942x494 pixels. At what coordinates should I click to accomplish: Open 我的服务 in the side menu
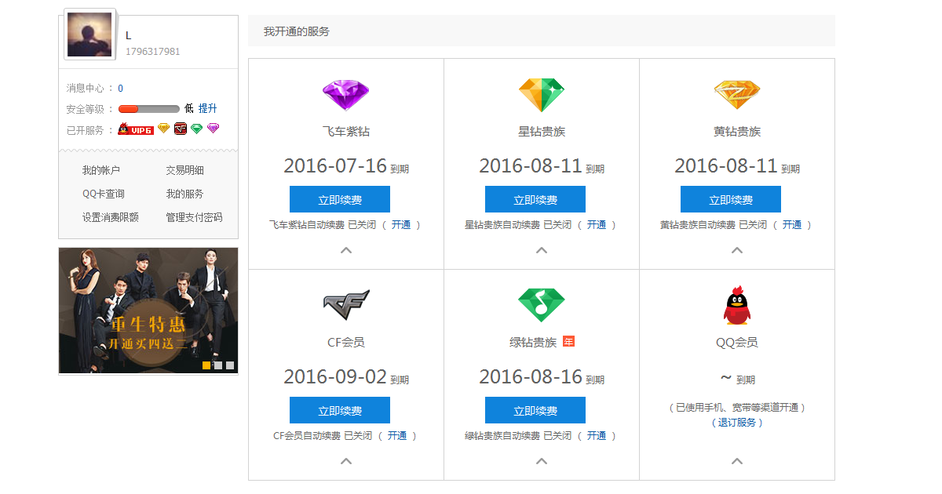click(184, 194)
